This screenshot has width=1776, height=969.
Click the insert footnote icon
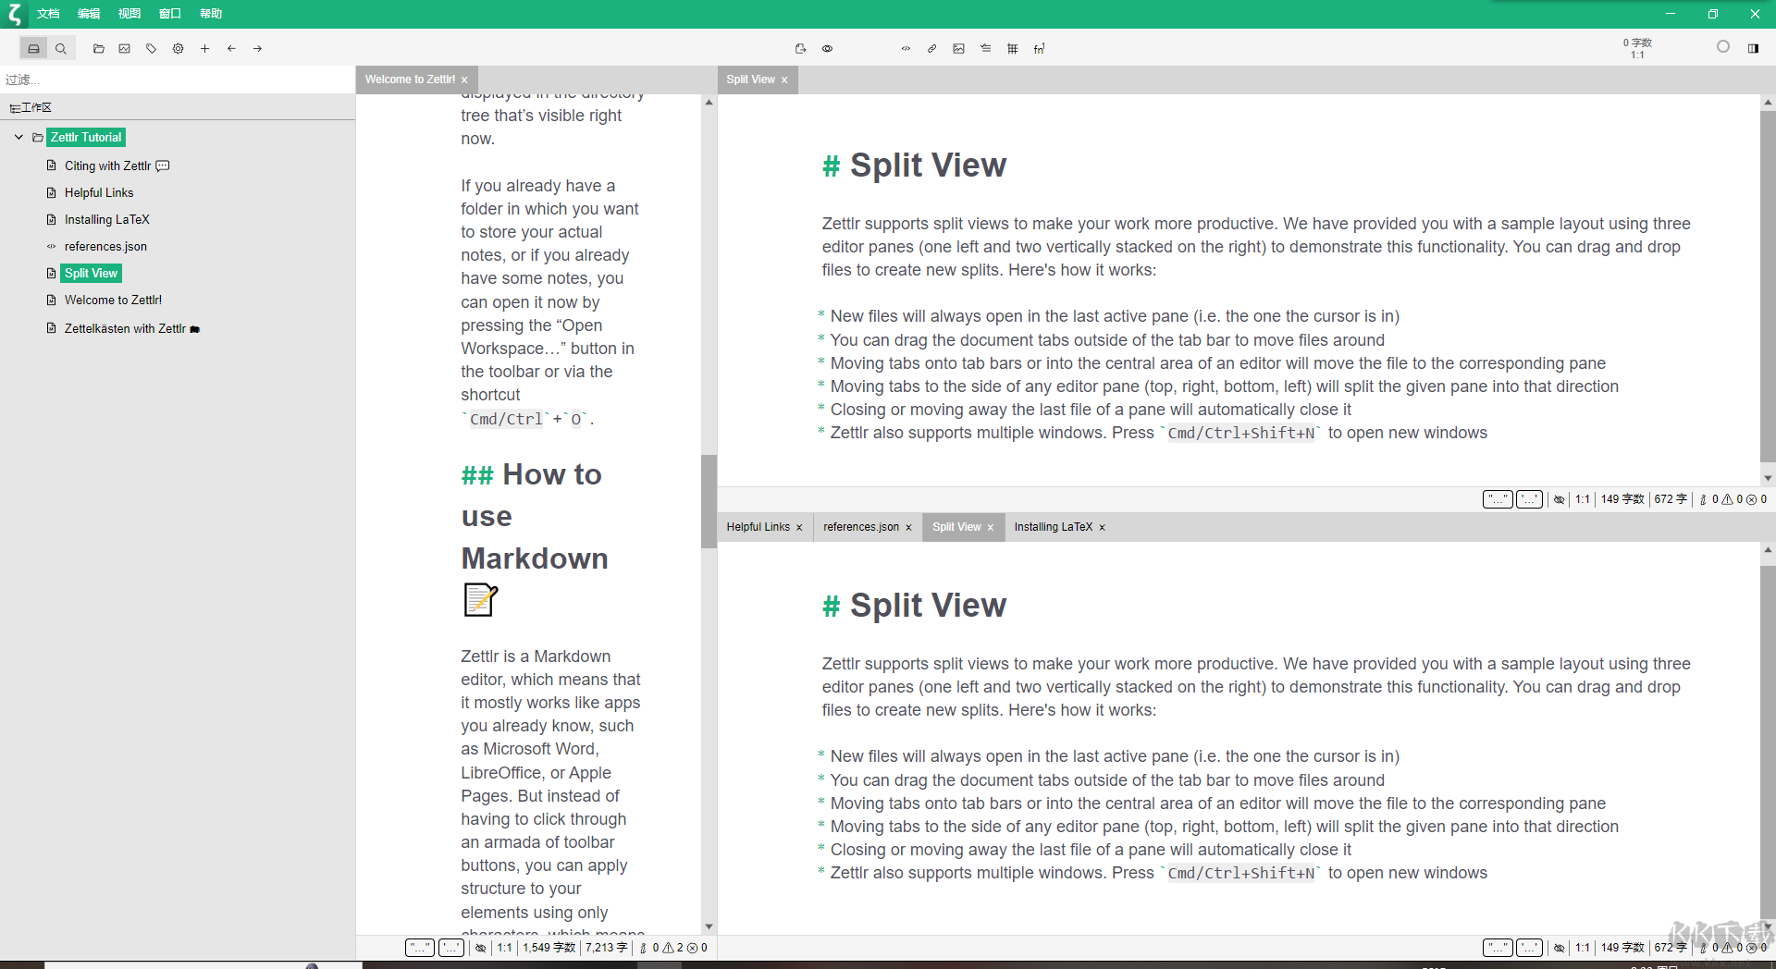click(1039, 49)
